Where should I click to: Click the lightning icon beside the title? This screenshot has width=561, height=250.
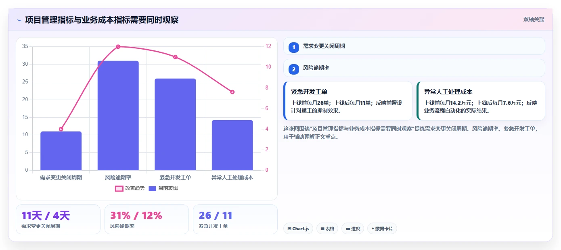pyautogui.click(x=19, y=20)
